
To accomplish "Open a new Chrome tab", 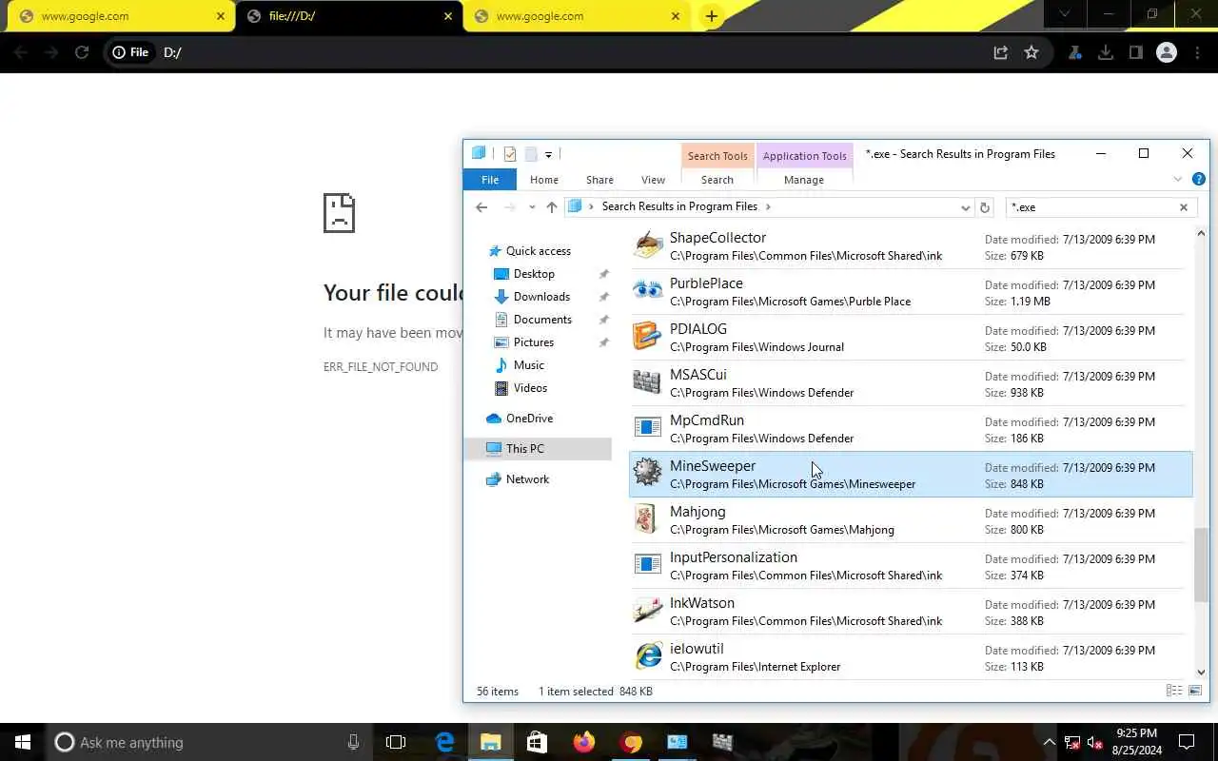I will pos(711,16).
